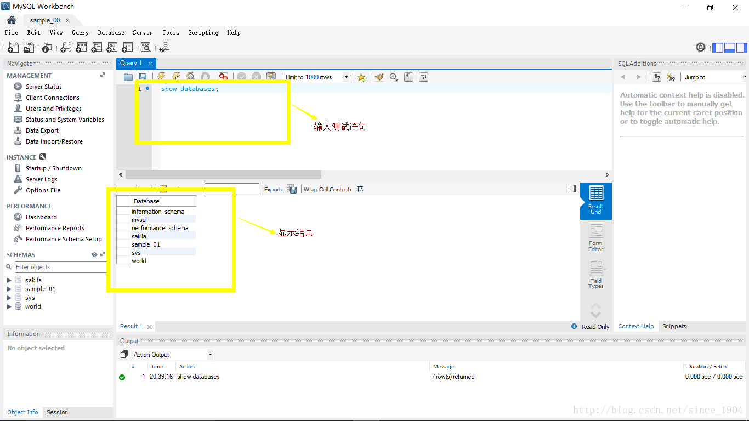The height and width of the screenshot is (421, 749).
Task: Open a script file in Query 1 toolbar
Action: (x=128, y=77)
